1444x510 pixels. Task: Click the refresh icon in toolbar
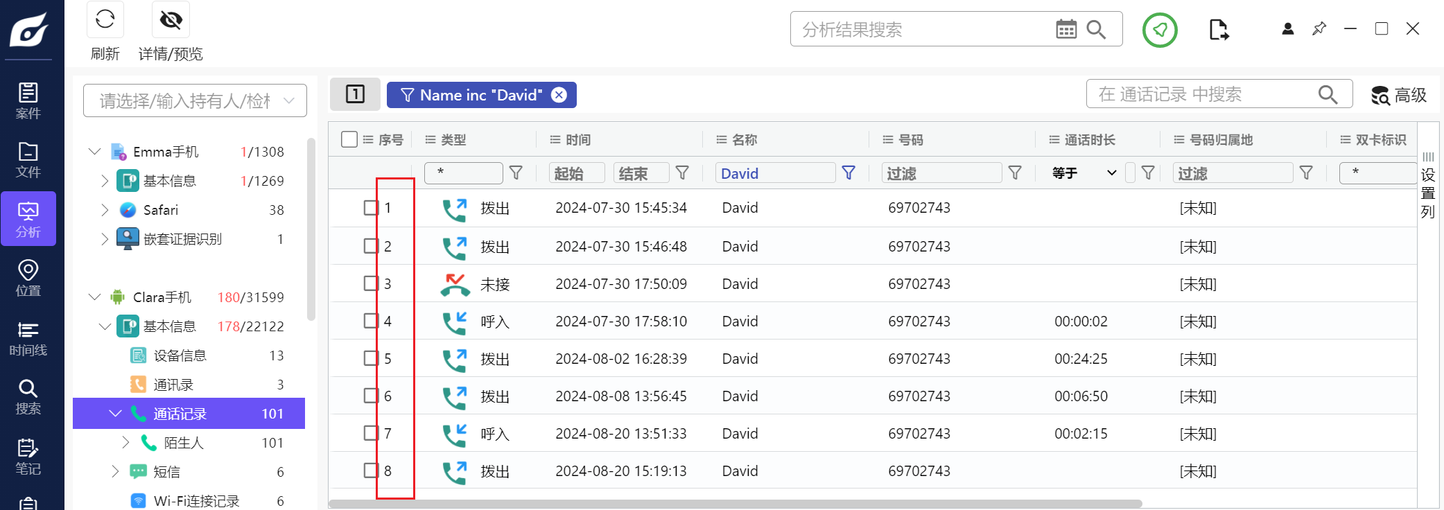point(105,19)
